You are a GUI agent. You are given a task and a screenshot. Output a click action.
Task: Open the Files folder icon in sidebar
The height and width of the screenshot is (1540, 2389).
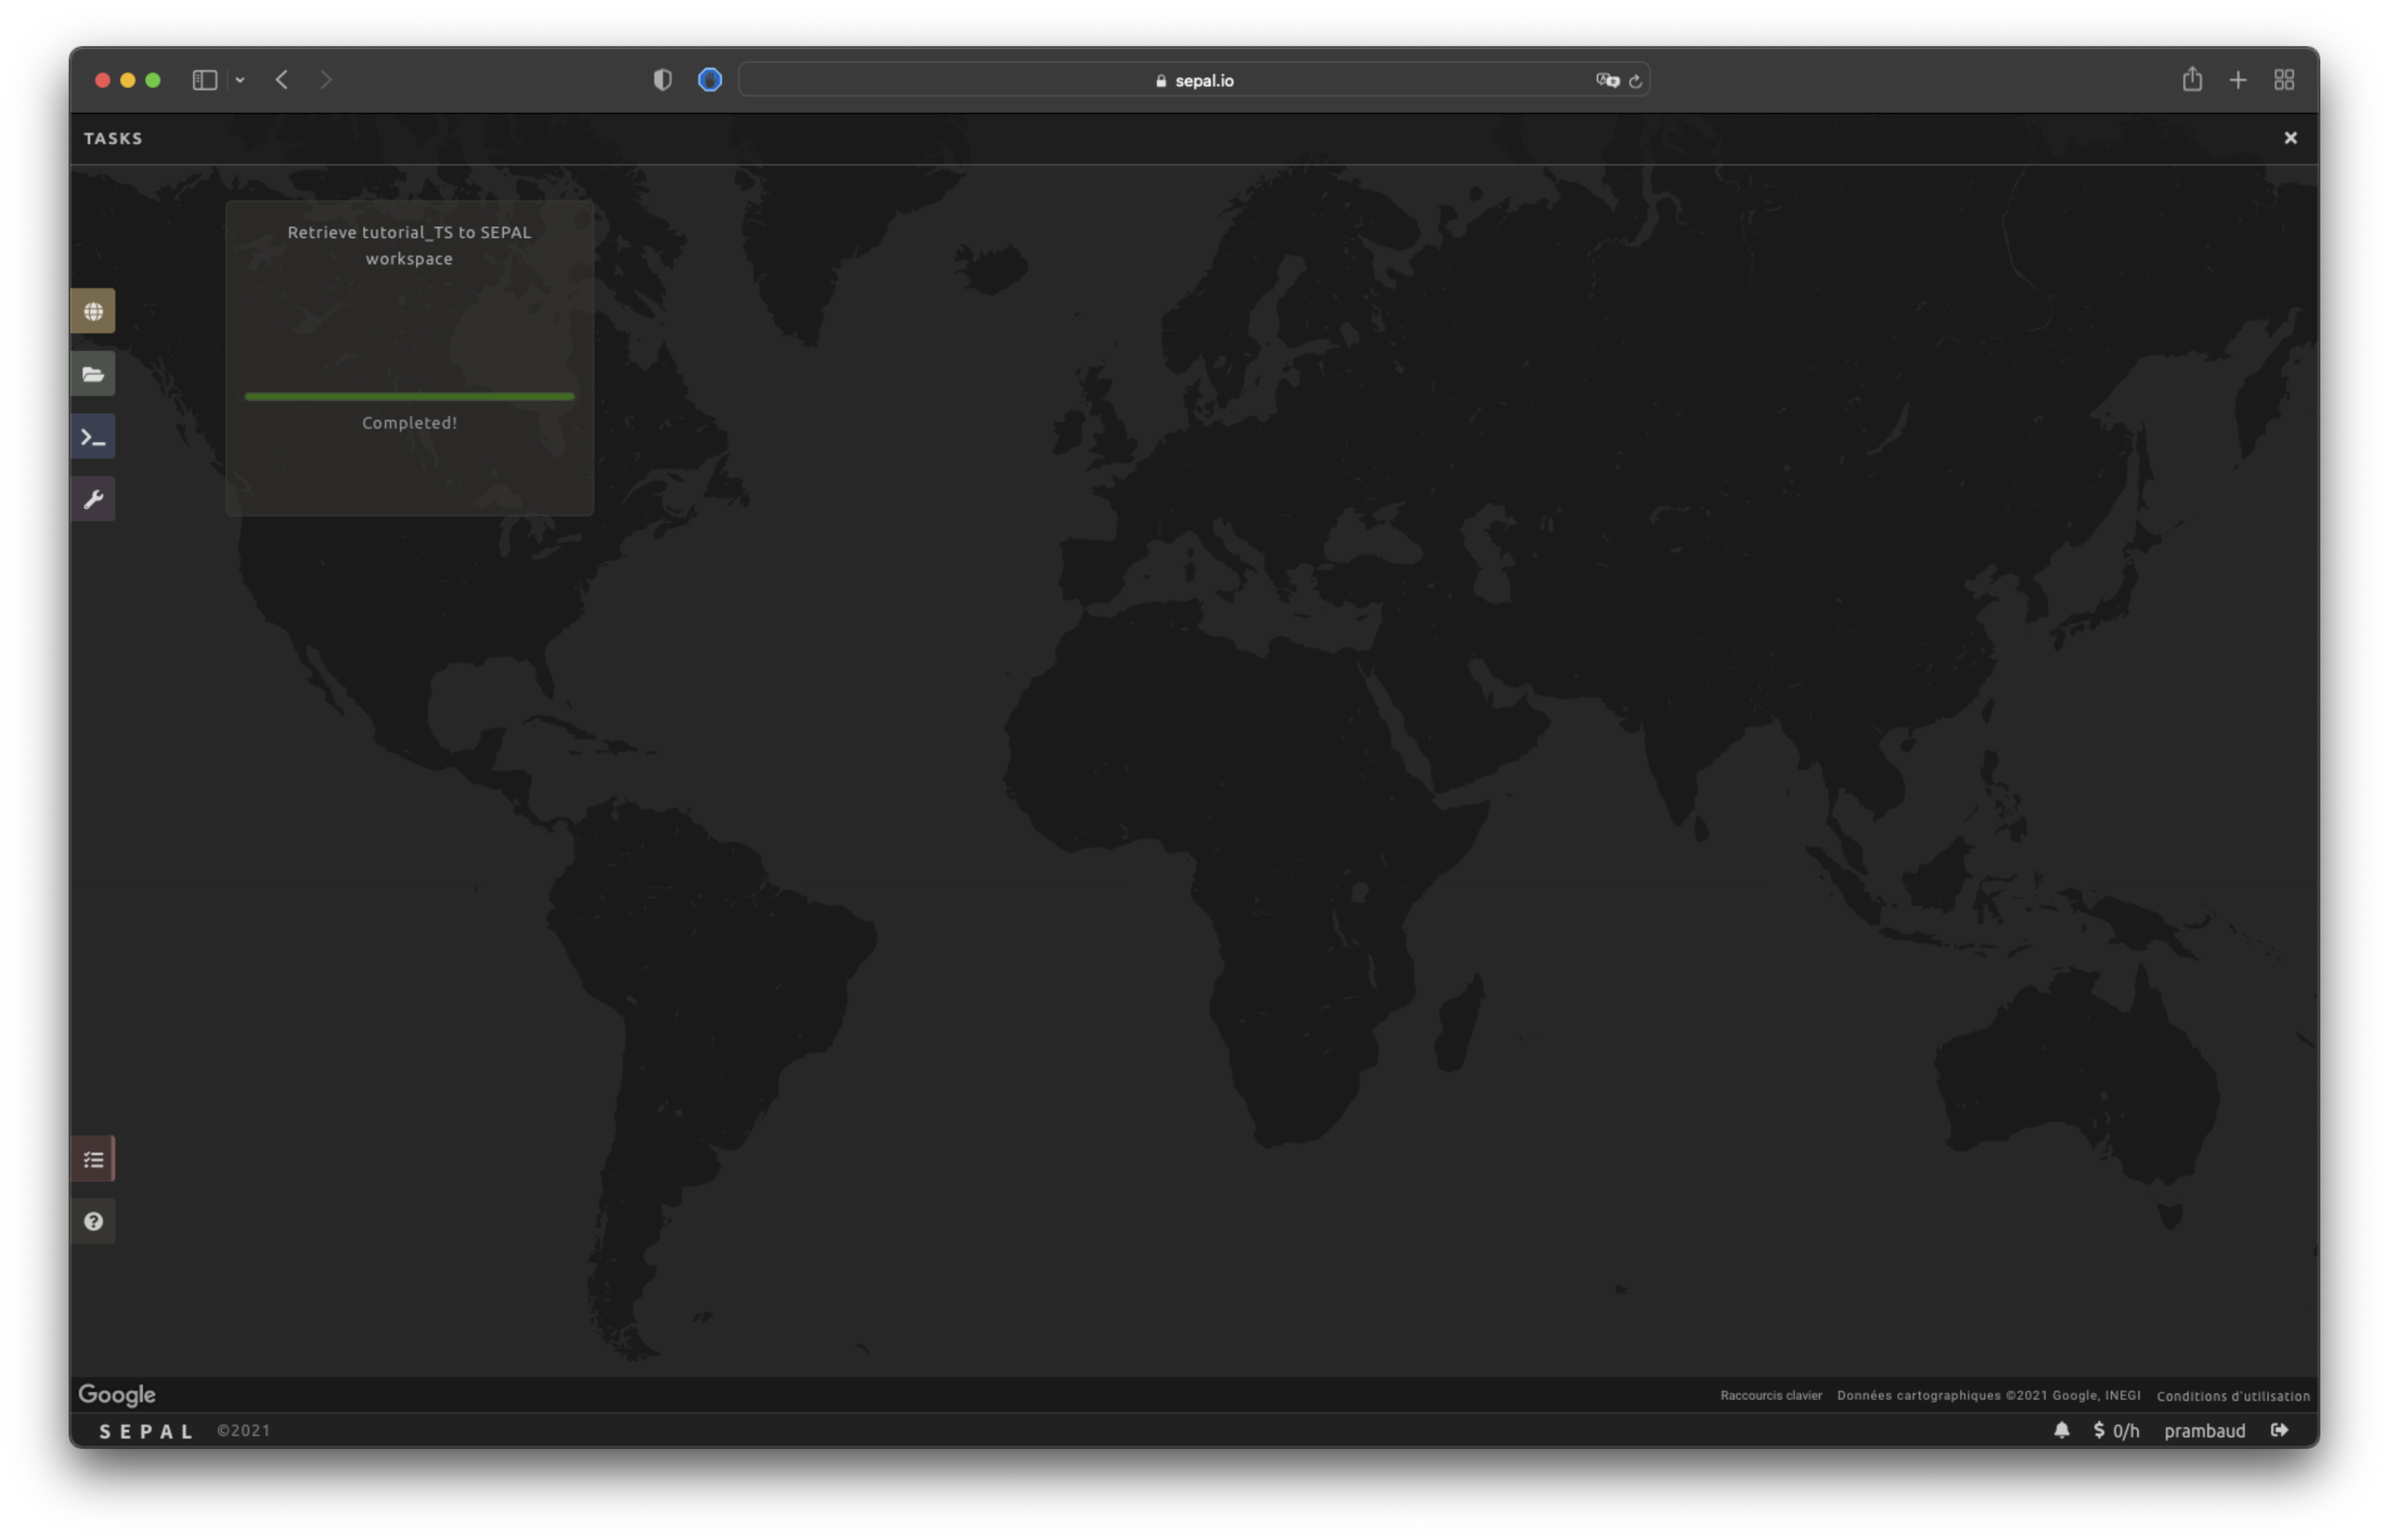point(93,374)
